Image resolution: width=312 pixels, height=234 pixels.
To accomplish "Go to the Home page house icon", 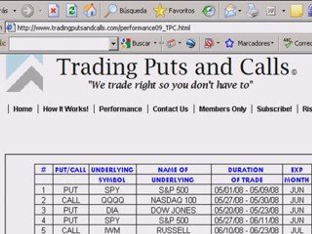I will [90, 10].
